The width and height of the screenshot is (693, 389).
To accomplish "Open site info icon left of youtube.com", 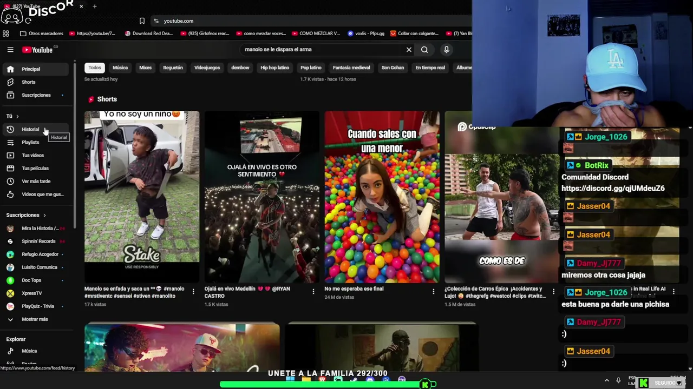I will 156,21.
